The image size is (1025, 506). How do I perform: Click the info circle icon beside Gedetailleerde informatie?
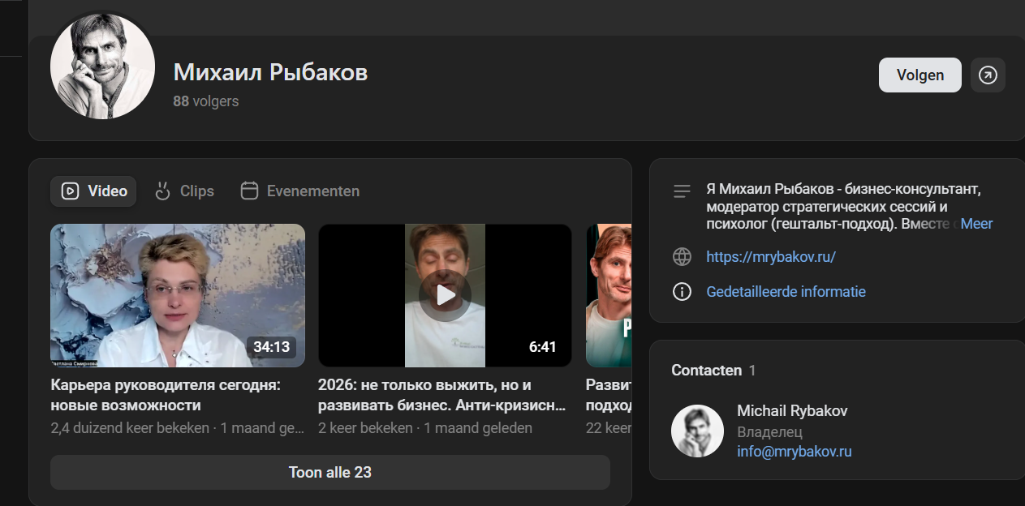pos(682,291)
